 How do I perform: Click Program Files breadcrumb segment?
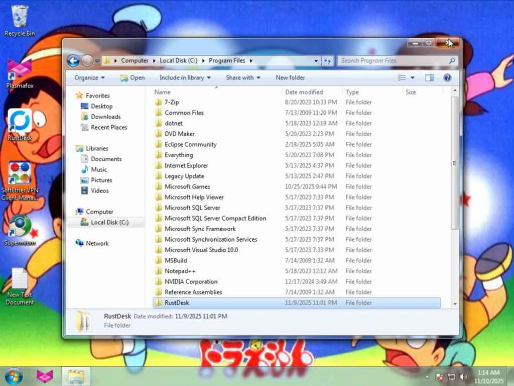click(227, 60)
